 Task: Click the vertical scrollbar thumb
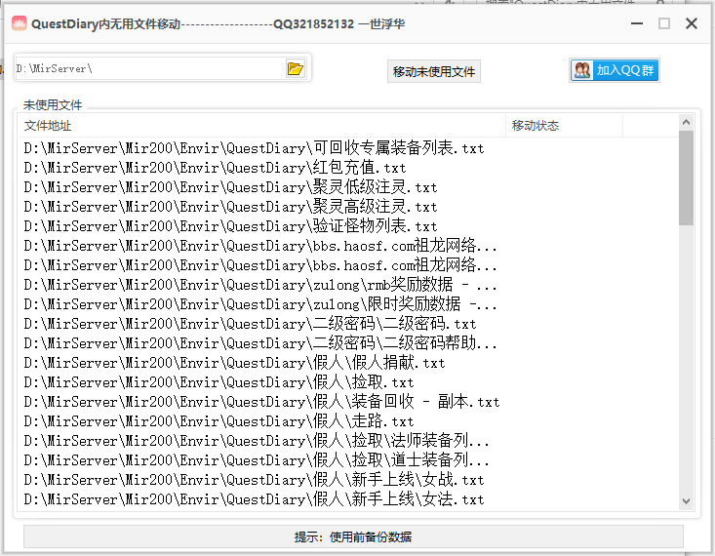pos(686,178)
